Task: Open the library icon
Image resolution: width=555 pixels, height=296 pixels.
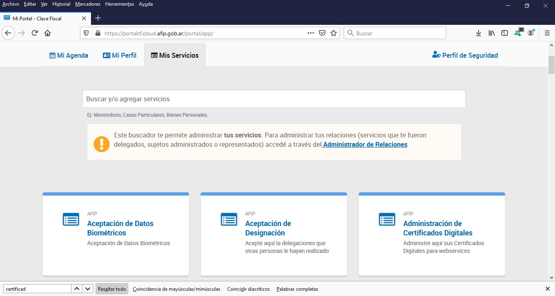Action: (x=492, y=33)
